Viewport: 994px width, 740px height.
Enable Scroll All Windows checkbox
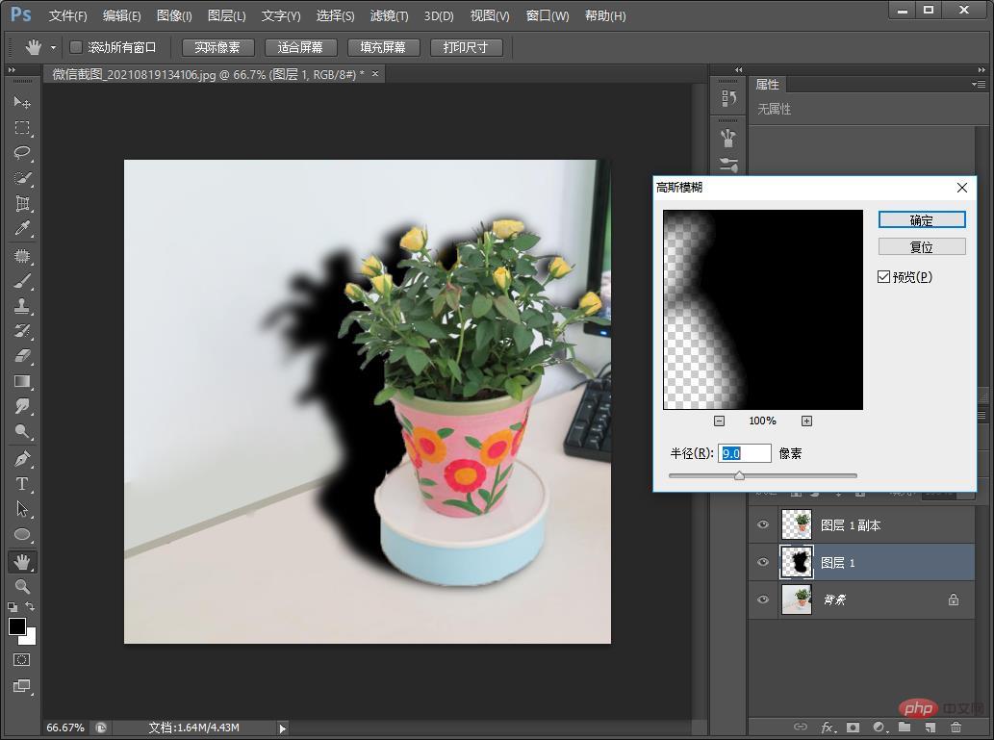click(76, 47)
